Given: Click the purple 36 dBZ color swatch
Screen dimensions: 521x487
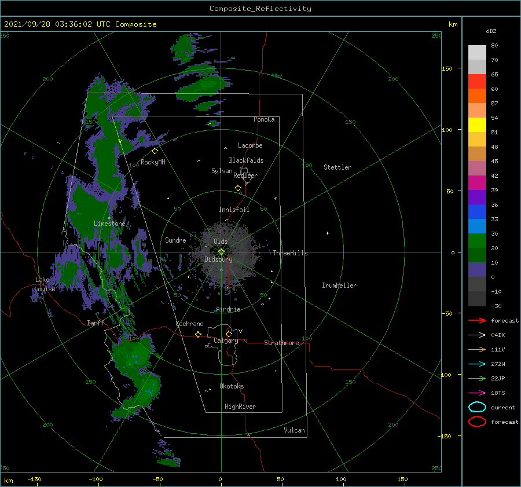Looking at the screenshot, I should pos(477,197).
